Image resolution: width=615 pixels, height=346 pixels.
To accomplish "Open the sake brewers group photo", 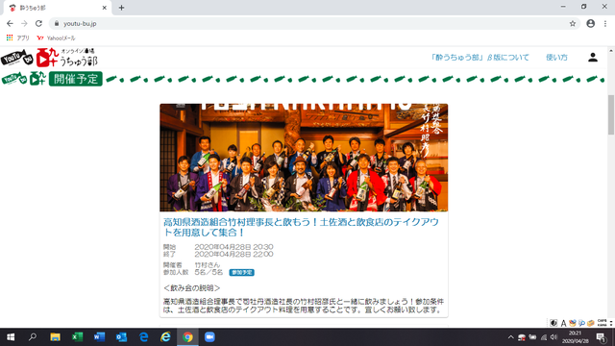I will click(x=304, y=158).
